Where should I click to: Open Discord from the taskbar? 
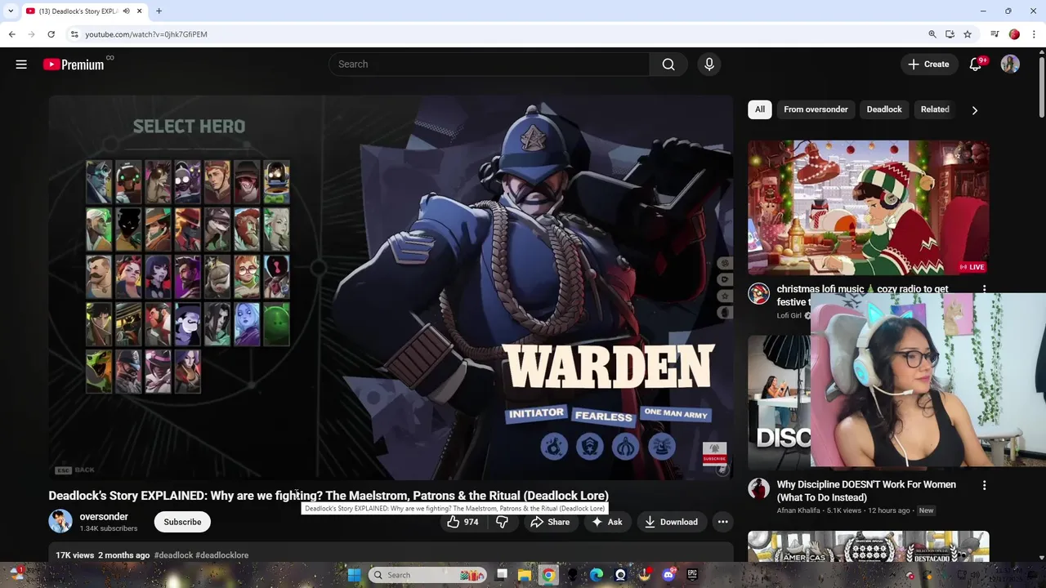(x=668, y=575)
